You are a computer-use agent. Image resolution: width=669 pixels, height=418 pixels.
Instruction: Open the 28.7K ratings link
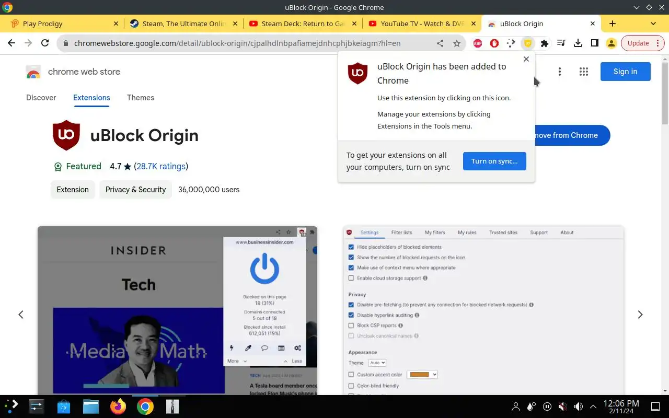coord(161,166)
